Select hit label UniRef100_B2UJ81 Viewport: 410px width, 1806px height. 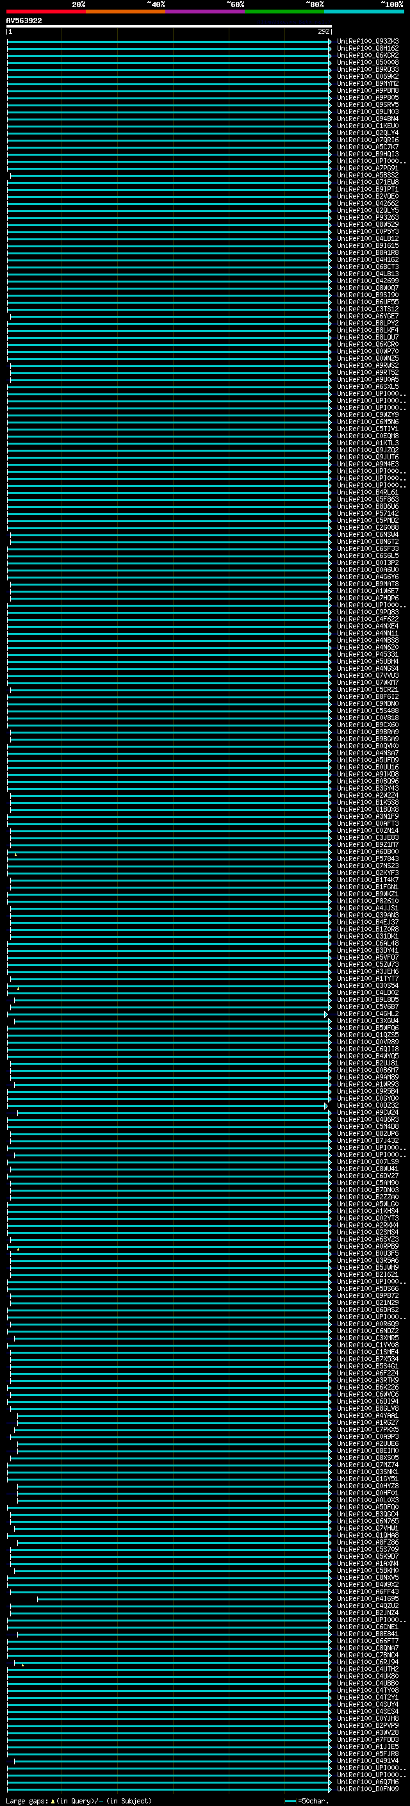pyautogui.click(x=368, y=1063)
